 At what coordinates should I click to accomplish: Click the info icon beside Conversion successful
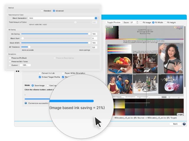pyautogui.click(x=26, y=103)
